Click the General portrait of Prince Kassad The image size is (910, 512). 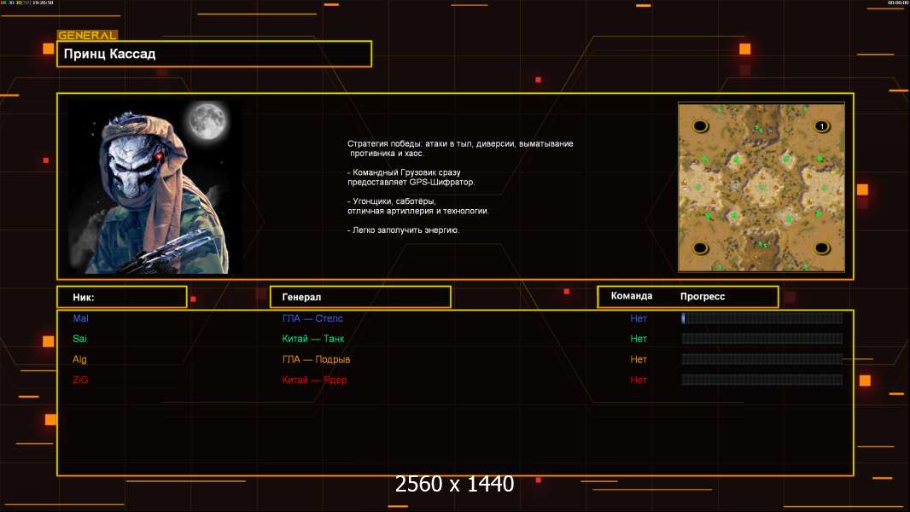(x=154, y=186)
